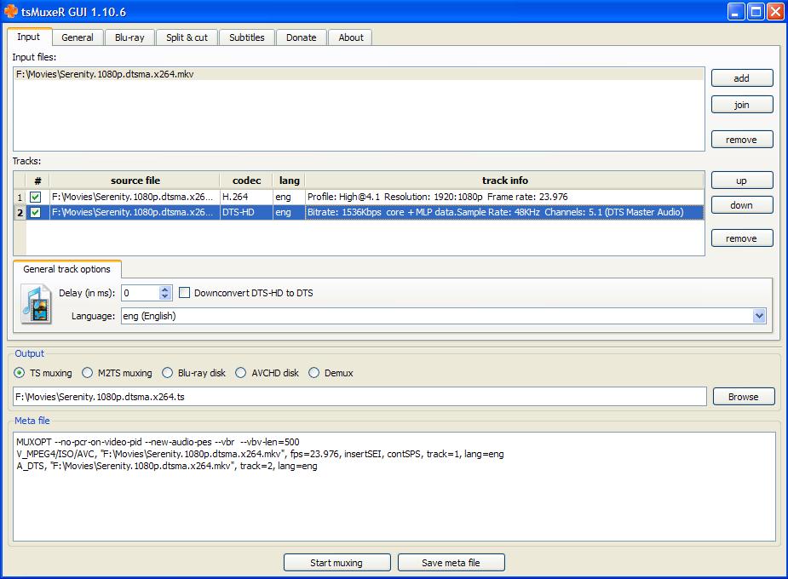Click Start muxing button
This screenshot has width=788, height=579.
(x=336, y=563)
